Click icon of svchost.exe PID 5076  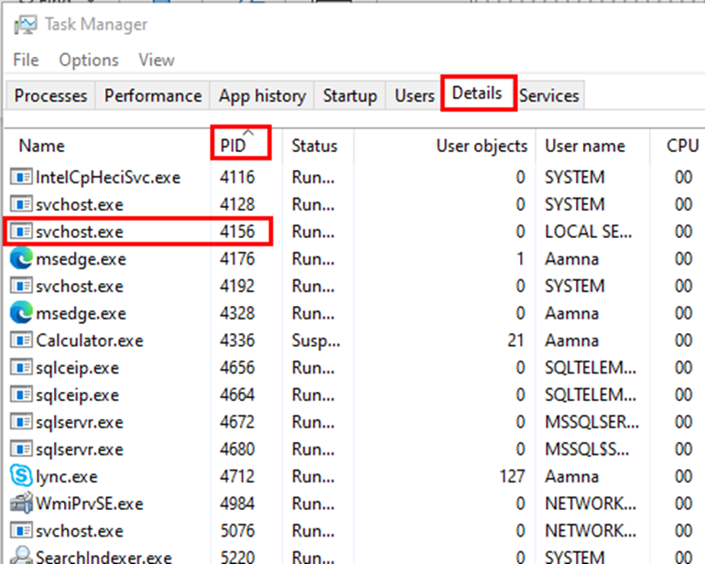point(21,531)
